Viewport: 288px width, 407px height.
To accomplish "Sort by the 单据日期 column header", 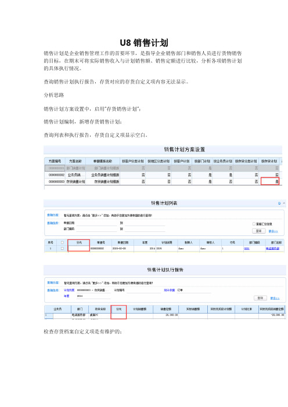I will pyautogui.click(x=123, y=242).
